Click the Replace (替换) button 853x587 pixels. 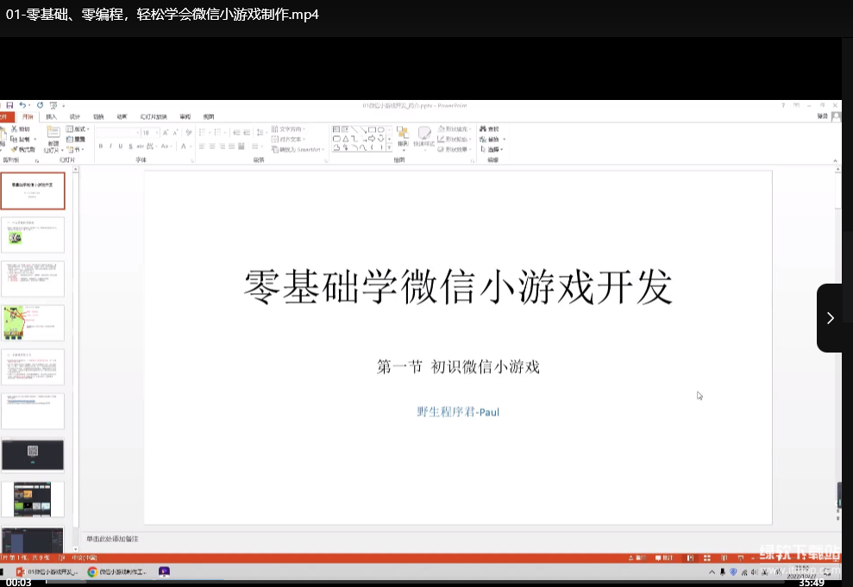coord(492,139)
